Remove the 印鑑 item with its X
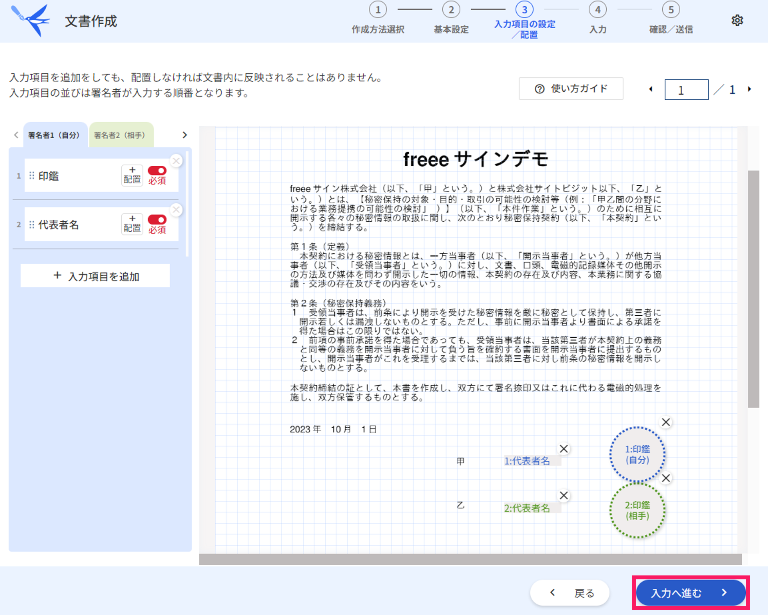This screenshot has width=768, height=615. tap(177, 161)
